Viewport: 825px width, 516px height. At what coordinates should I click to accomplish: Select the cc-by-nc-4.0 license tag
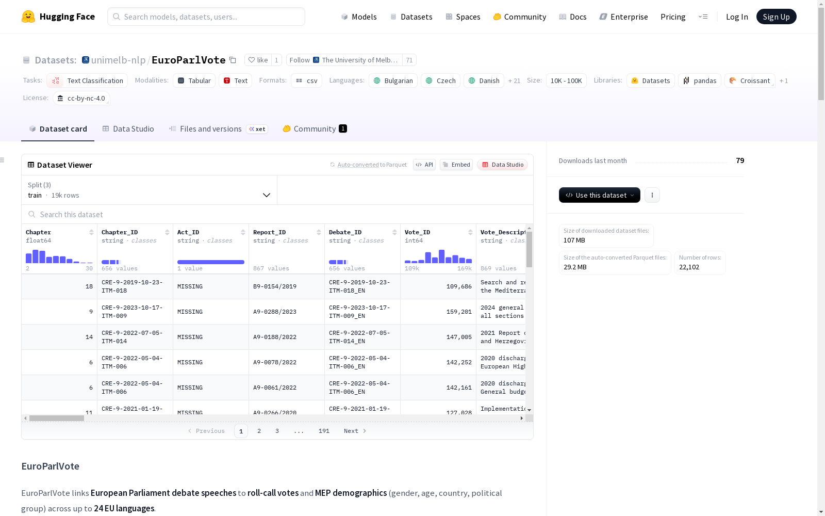81,98
